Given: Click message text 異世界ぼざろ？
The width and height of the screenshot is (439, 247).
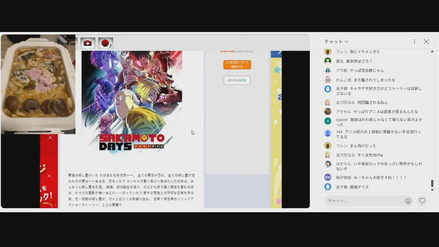Looking at the screenshot, I should click(x=359, y=61).
